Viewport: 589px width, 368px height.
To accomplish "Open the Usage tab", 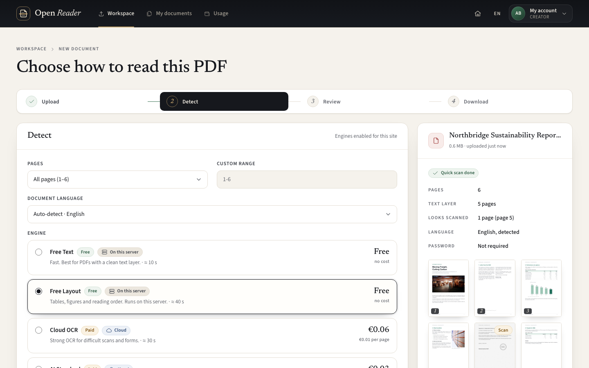I will coord(216,13).
